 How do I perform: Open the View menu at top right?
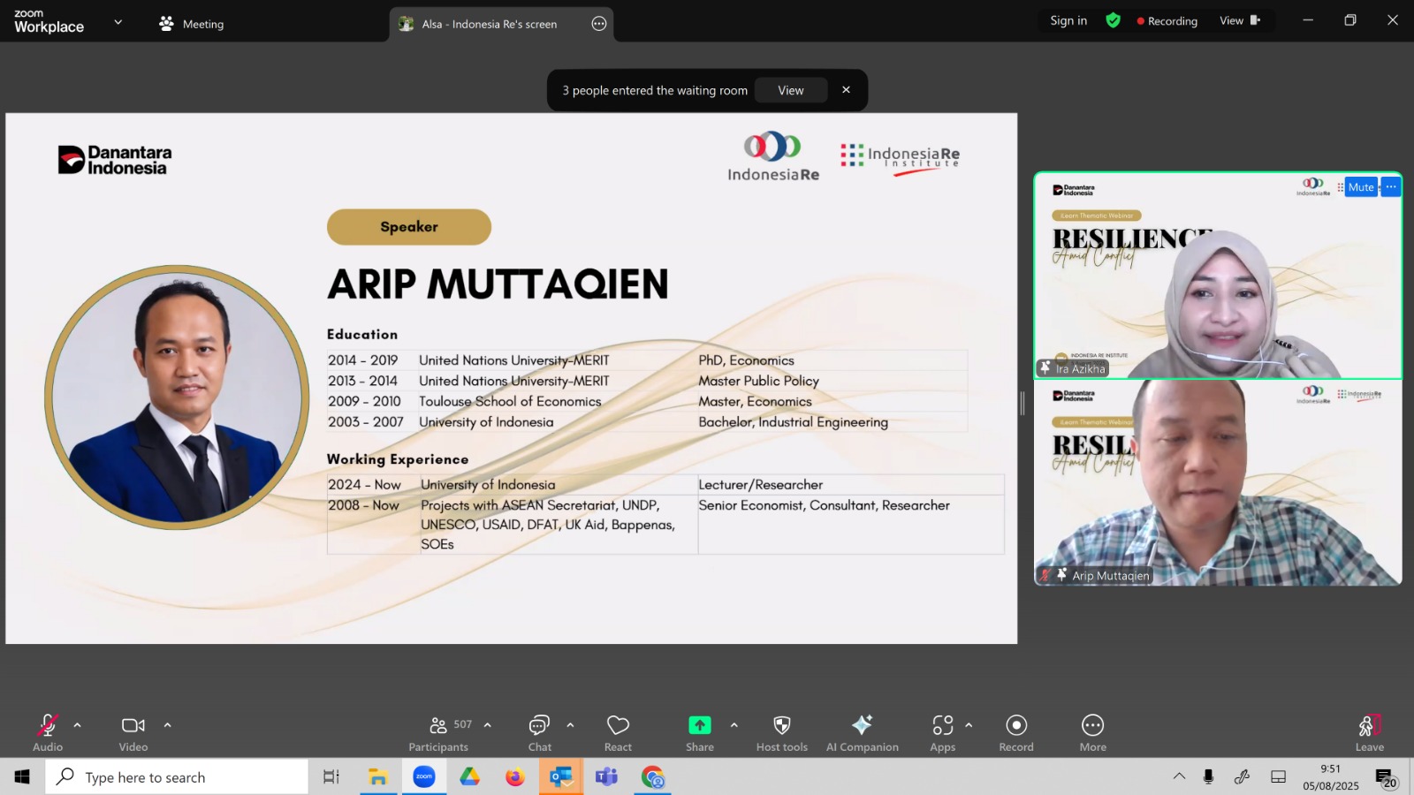pos(1240,20)
